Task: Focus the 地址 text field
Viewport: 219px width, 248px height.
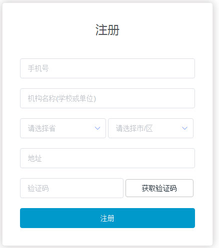Action: 107,158
